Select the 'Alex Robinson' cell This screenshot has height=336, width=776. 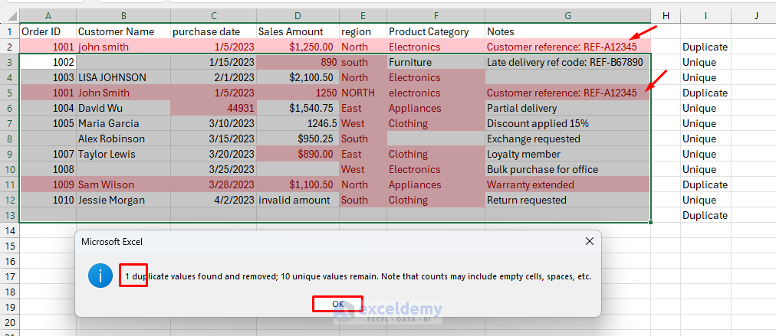point(123,139)
